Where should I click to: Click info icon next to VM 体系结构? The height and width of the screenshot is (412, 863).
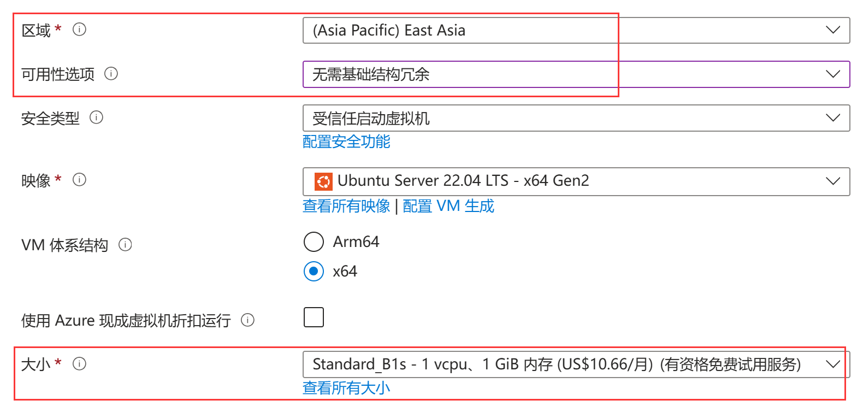click(125, 245)
